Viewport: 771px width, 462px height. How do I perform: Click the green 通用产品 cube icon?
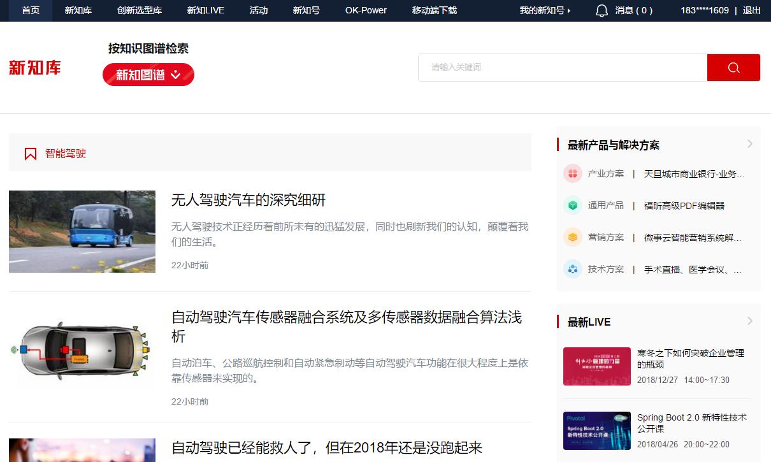tap(572, 205)
